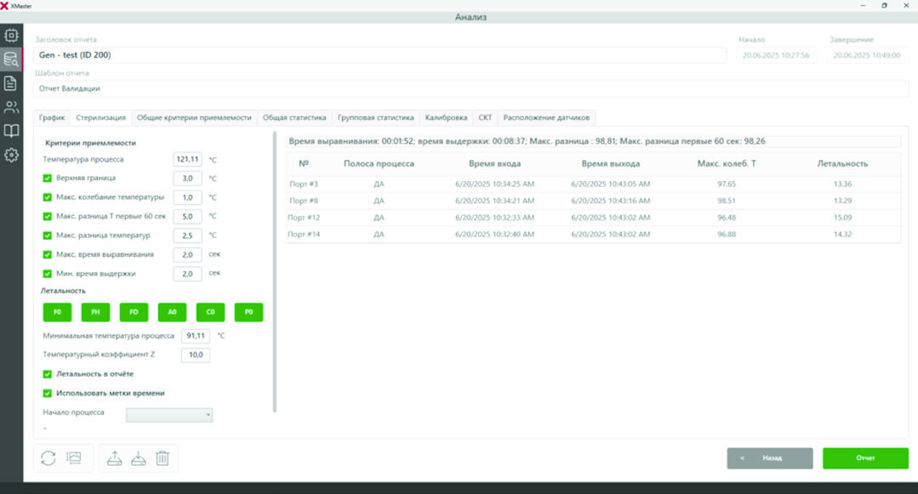Viewport: 918px width, 494px height.
Task: Click the Температура процесса value field
Action: pyautogui.click(x=187, y=159)
